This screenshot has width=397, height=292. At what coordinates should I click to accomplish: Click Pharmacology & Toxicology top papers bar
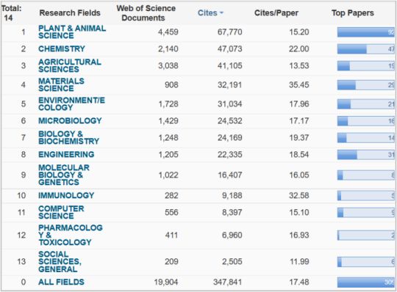pos(366,236)
